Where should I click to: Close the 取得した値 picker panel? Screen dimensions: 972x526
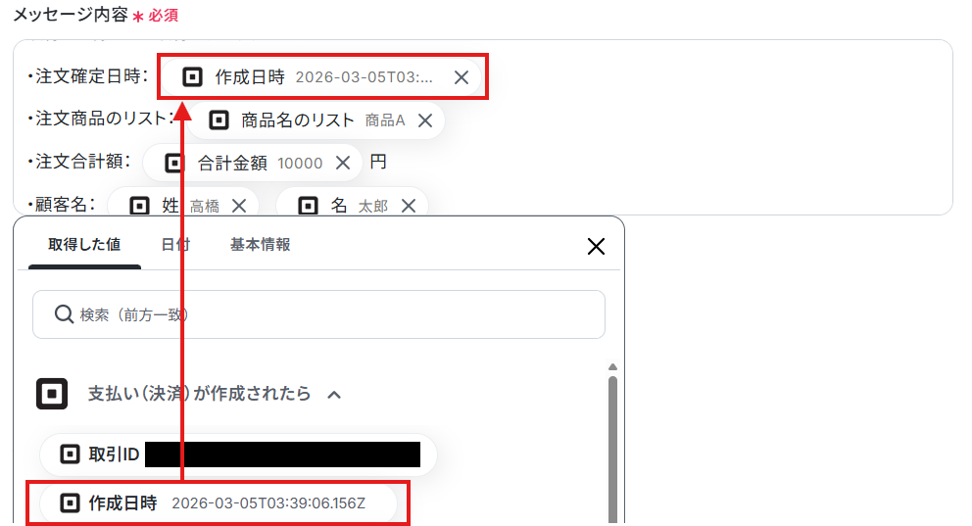(x=596, y=246)
